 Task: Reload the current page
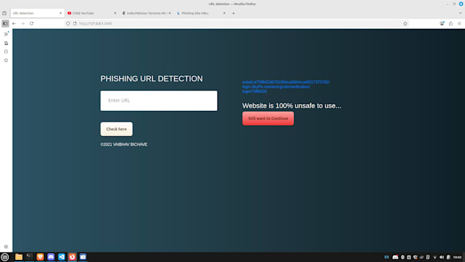click(x=31, y=23)
